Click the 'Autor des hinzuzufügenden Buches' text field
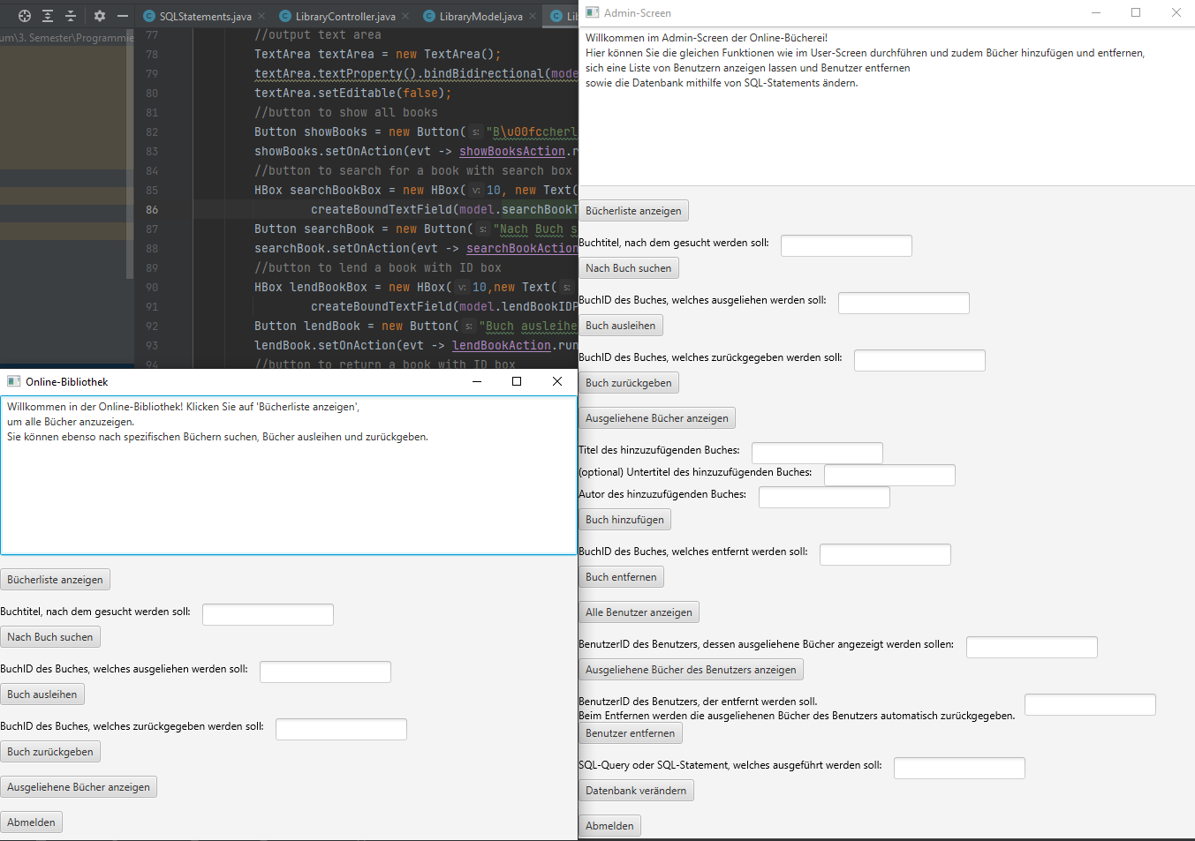Viewport: 1195px width, 841px height. click(824, 497)
